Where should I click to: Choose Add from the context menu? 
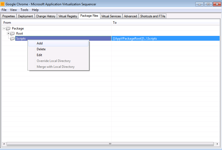pyautogui.click(x=58, y=43)
